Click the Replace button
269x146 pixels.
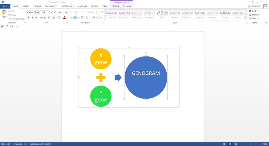[x=254, y=15]
